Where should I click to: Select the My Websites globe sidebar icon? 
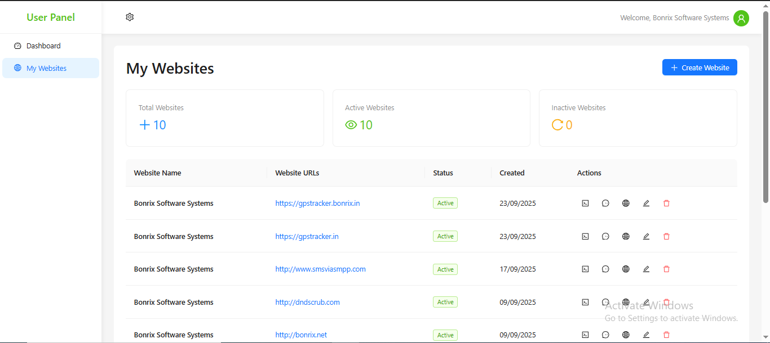point(18,67)
